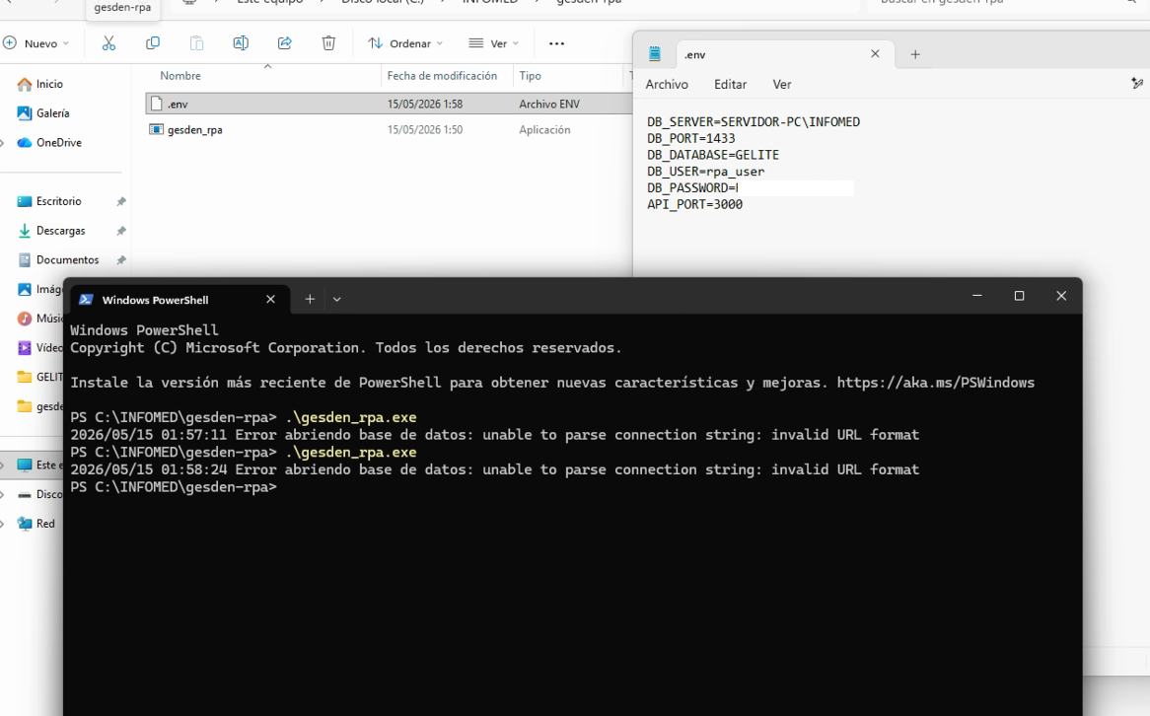
Task: Select OneDrive in the navigation pane
Action: [x=58, y=142]
